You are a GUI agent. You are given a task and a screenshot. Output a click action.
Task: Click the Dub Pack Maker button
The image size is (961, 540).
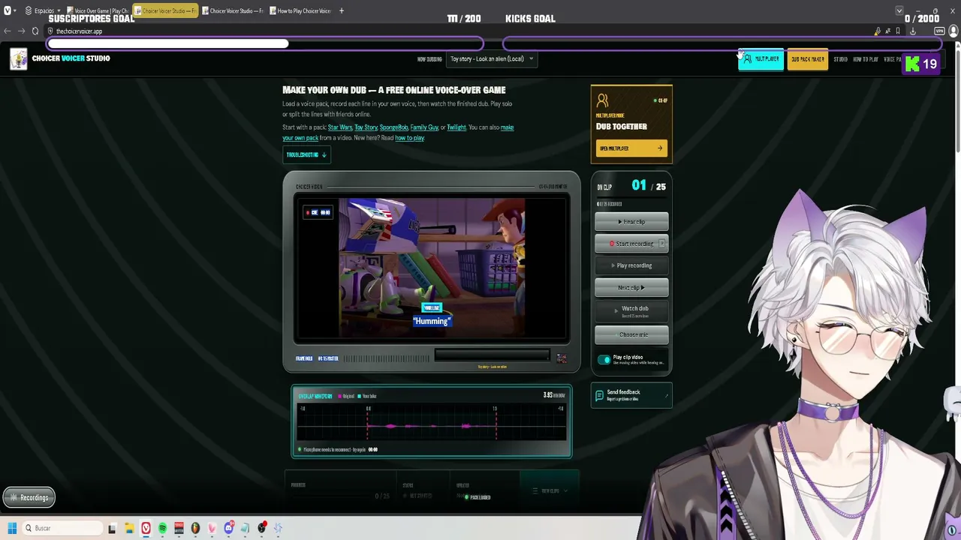pyautogui.click(x=808, y=59)
